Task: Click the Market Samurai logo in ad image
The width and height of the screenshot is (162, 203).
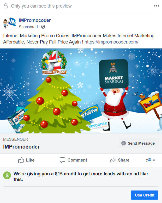Action: click(114, 73)
